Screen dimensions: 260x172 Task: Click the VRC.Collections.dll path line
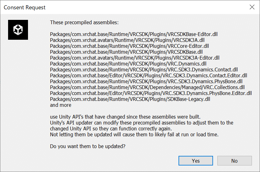point(147,87)
